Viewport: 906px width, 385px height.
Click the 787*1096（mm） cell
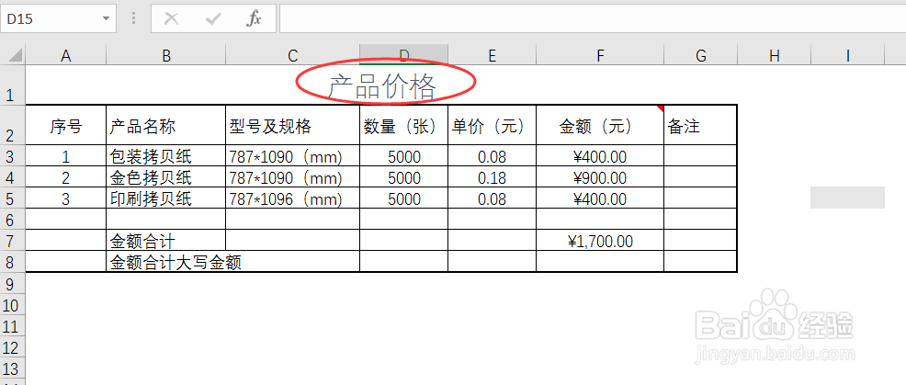pyautogui.click(x=292, y=198)
